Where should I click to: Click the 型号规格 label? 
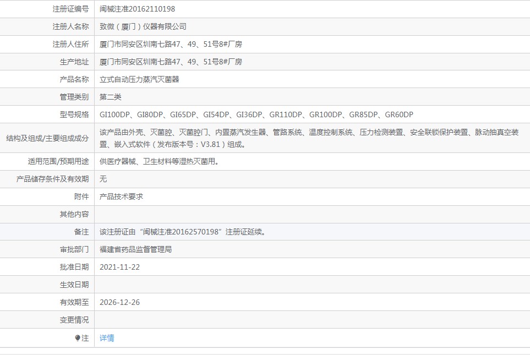[x=74, y=114]
